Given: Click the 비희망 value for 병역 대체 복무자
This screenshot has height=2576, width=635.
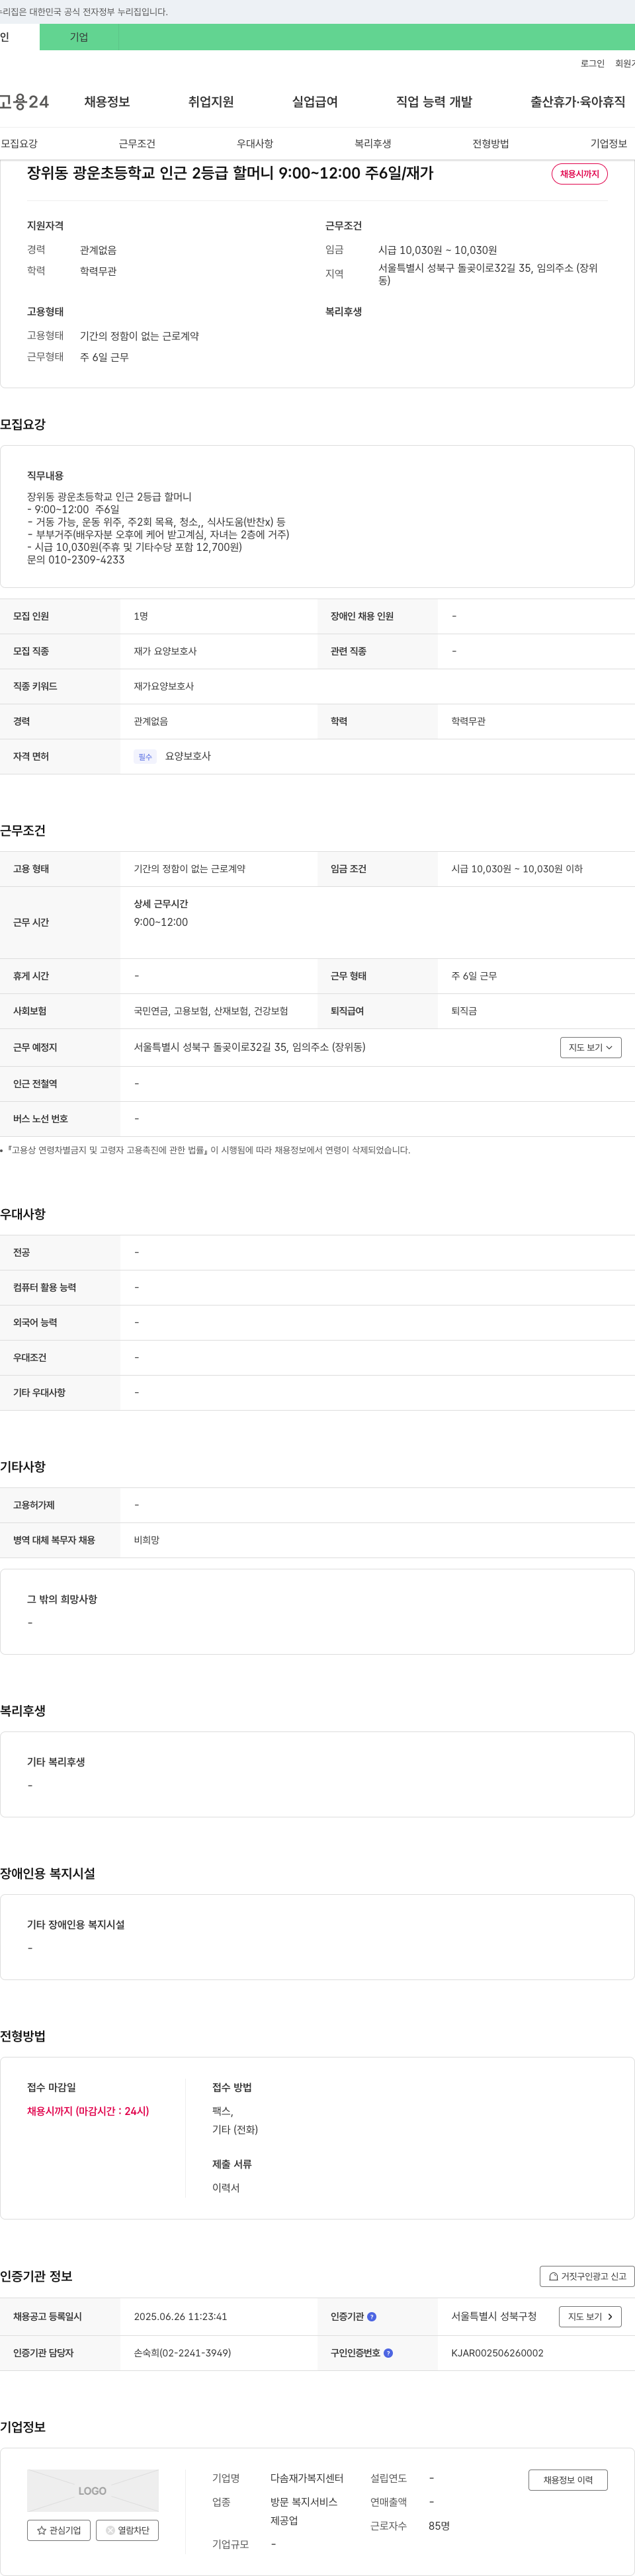Looking at the screenshot, I should point(147,1540).
